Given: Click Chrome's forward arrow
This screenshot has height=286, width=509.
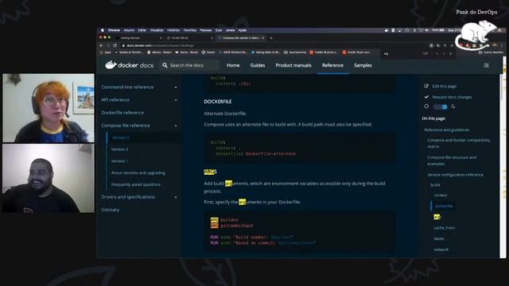Looking at the screenshot, I should pyautogui.click(x=108, y=45).
